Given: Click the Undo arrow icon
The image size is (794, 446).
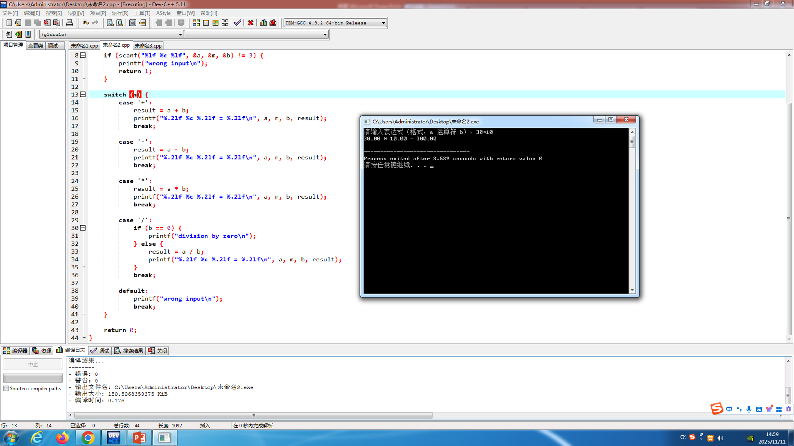Looking at the screenshot, I should tap(85, 23).
